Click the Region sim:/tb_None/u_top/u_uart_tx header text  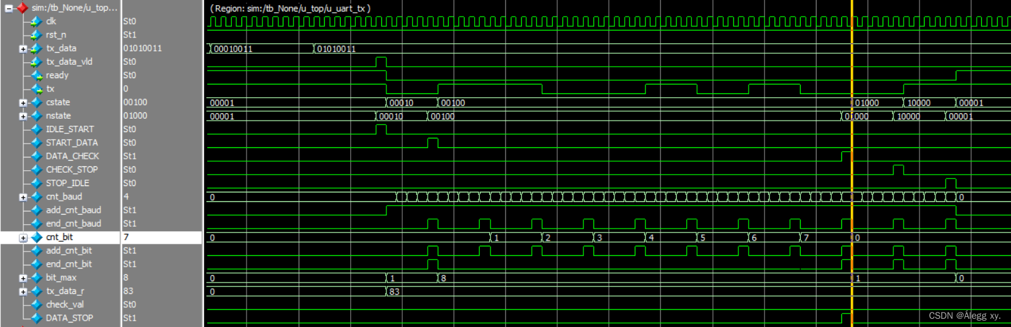click(x=290, y=8)
